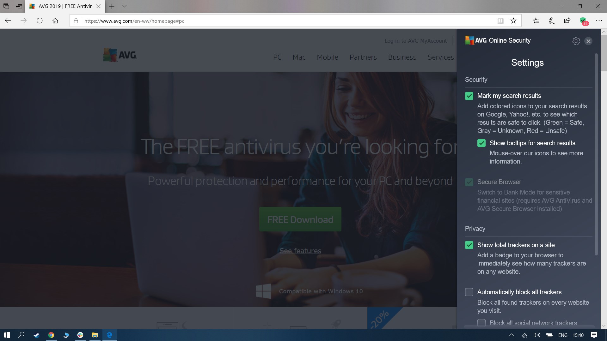
Task: Go to browser home page
Action: coord(55,21)
